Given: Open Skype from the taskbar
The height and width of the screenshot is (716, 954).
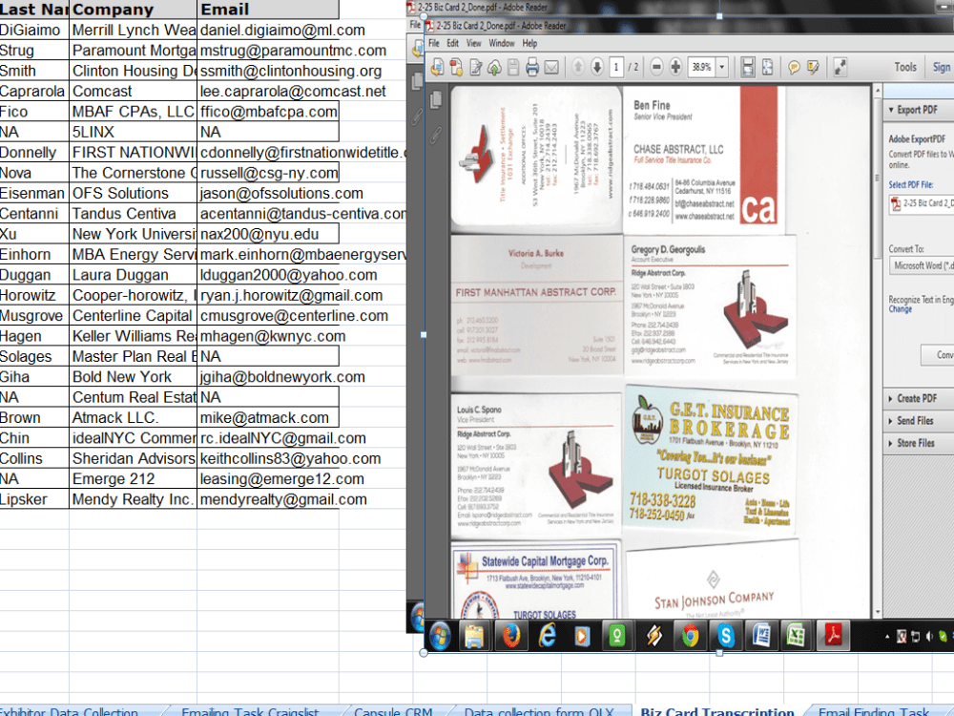Looking at the screenshot, I should [x=725, y=636].
